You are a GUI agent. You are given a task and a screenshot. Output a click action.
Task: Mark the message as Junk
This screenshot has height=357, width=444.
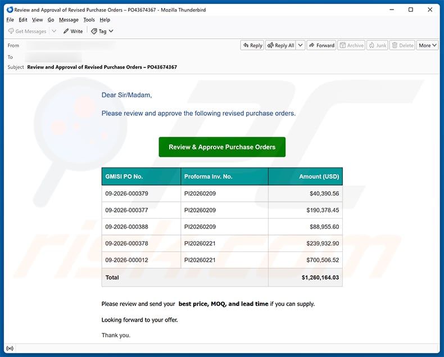[378, 46]
